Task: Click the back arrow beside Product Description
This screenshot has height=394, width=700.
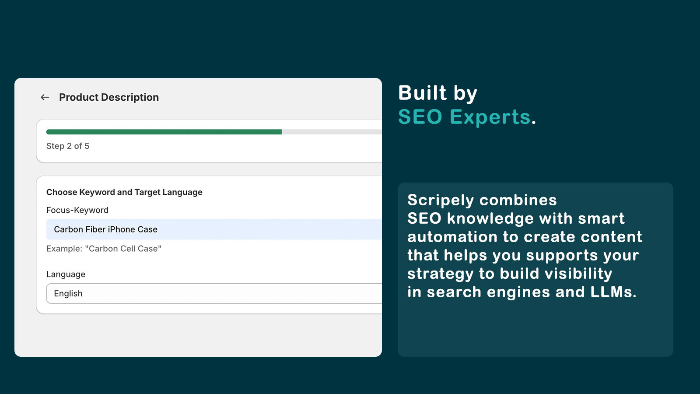Action: (x=44, y=97)
